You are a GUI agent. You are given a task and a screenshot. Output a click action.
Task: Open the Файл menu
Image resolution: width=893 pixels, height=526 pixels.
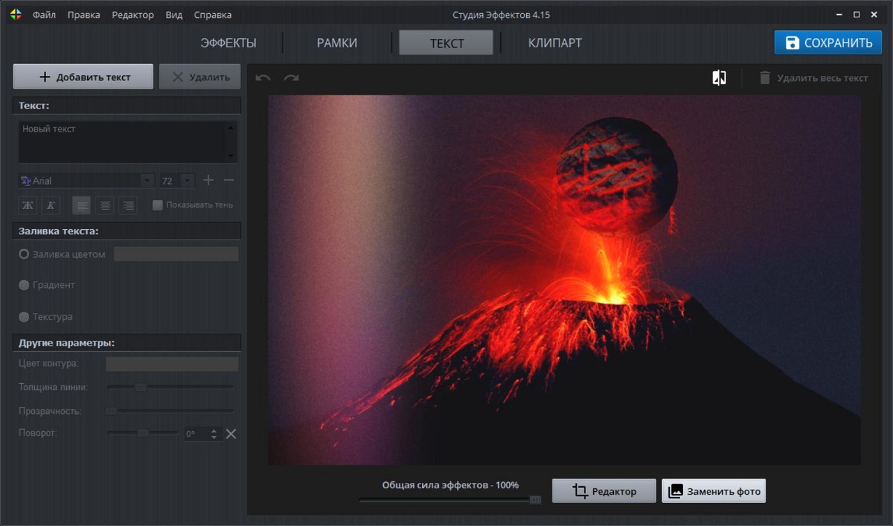tap(44, 15)
